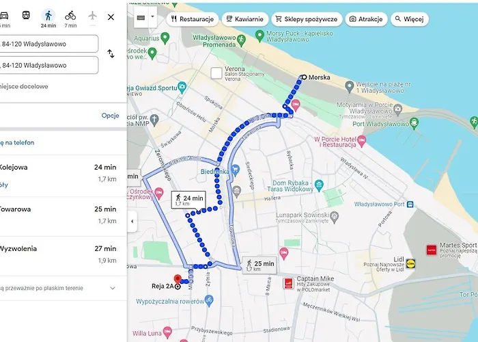This screenshot has height=342, width=478.
Task: Swap start and destination points
Action: 111,53
